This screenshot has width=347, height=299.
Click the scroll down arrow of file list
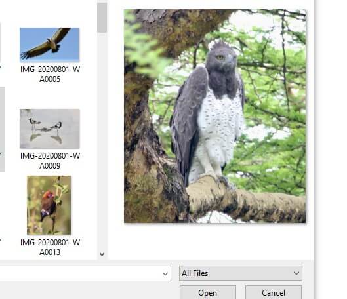click(102, 254)
